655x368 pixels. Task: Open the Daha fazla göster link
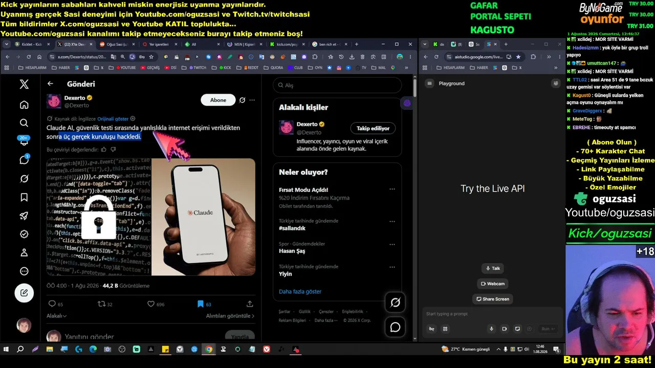300,292
